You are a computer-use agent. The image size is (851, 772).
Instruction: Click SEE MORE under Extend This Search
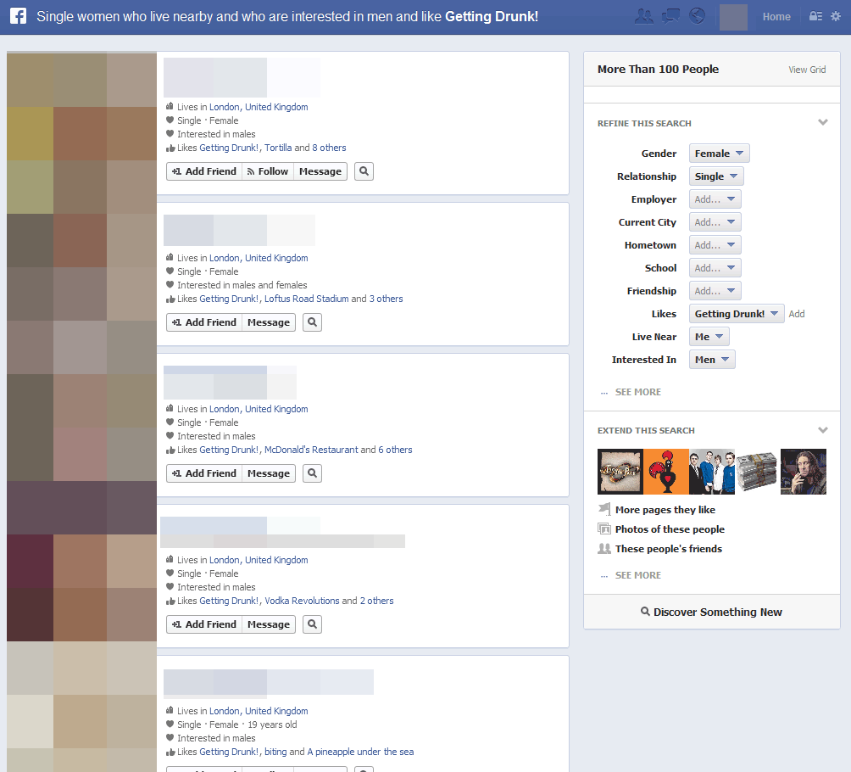pyautogui.click(x=637, y=575)
